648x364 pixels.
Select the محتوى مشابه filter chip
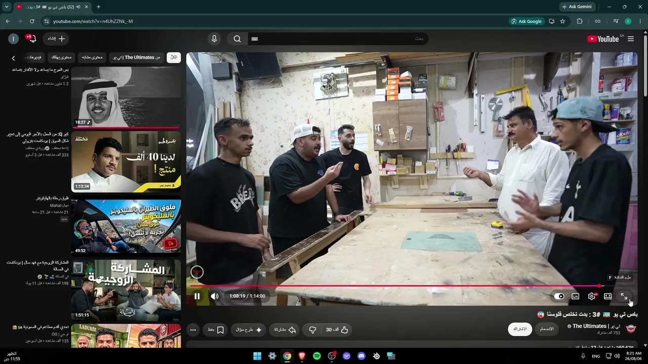(x=92, y=58)
